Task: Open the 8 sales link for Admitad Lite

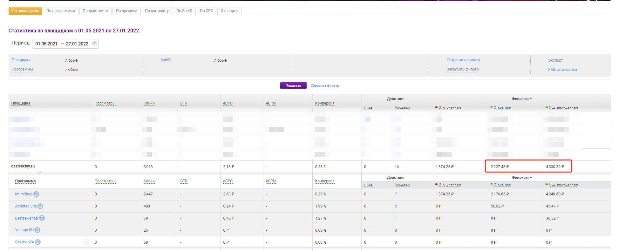Action: 396,206
